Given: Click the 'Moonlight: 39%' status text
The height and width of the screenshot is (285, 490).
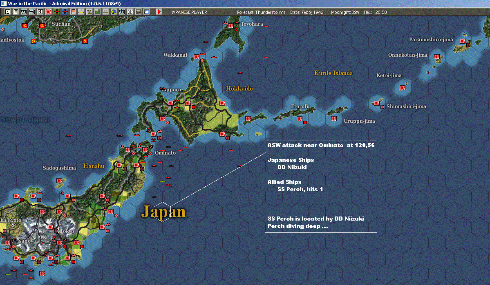Looking at the screenshot, I should click(x=345, y=12).
